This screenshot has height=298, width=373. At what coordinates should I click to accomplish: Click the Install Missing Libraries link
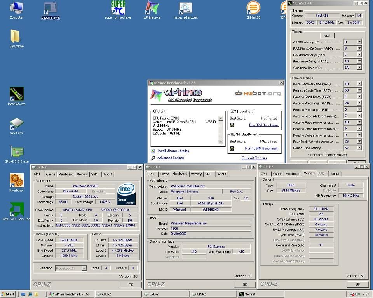point(173,151)
